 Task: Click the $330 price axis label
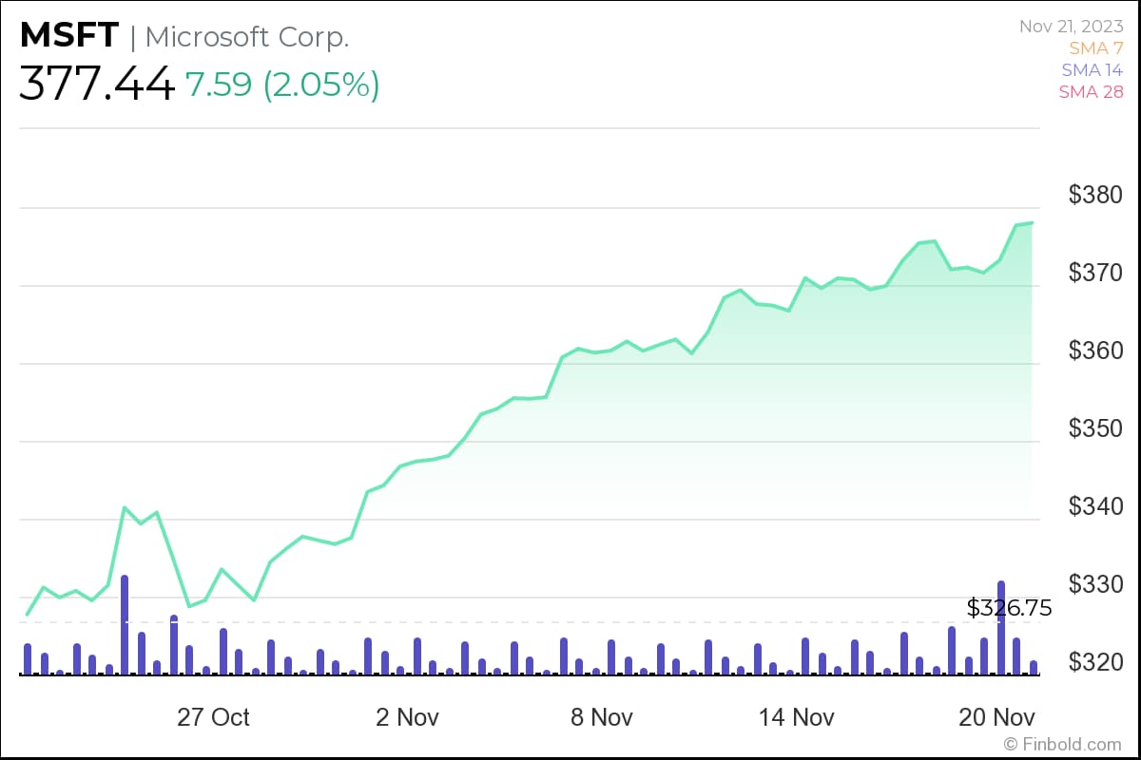1095,585
